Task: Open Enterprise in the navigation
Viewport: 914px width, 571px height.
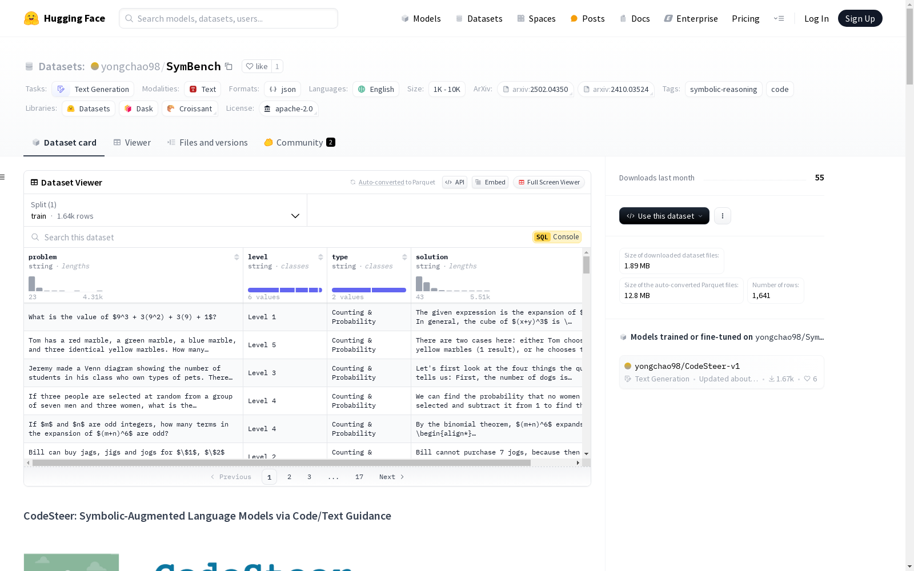Action: point(691,18)
